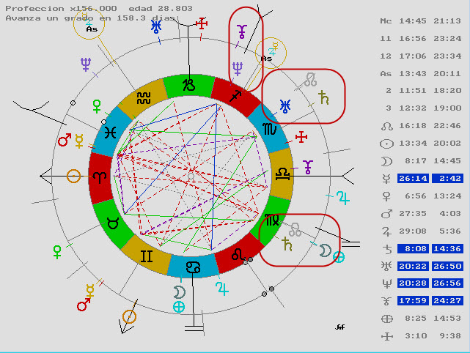The width and height of the screenshot is (470, 353).
Task: Select the cyan Moon glyph beside Virgo
Action: (324, 250)
